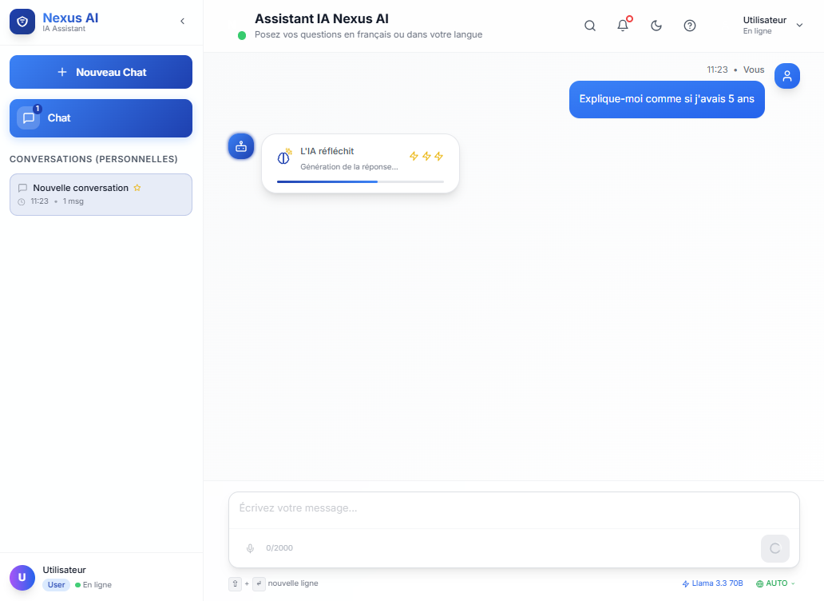Collapse the sidebar with chevron arrow
The width and height of the screenshot is (824, 601).
pyautogui.click(x=182, y=22)
